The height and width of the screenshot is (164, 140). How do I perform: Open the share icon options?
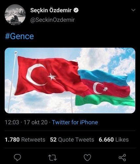122,157
